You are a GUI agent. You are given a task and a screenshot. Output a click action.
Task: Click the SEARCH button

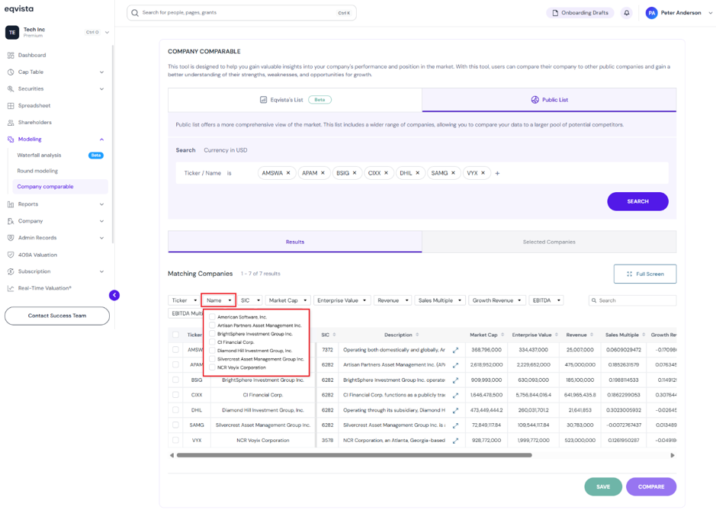click(637, 201)
